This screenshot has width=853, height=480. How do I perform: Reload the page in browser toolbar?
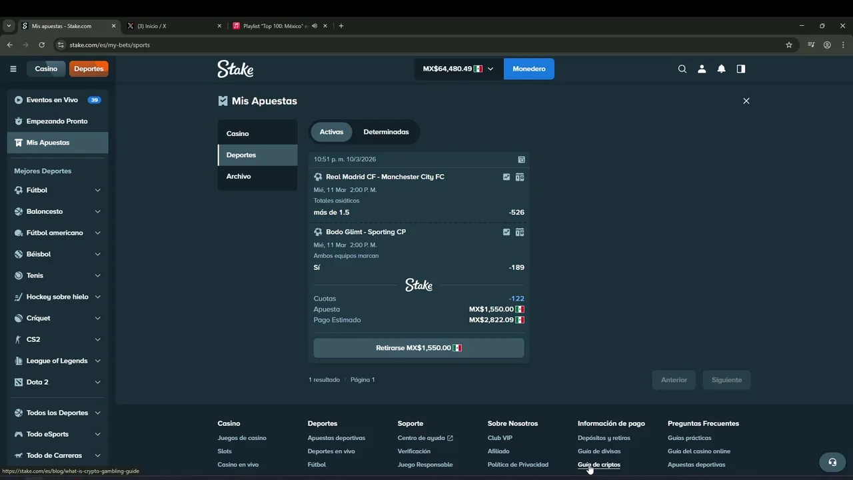click(41, 45)
